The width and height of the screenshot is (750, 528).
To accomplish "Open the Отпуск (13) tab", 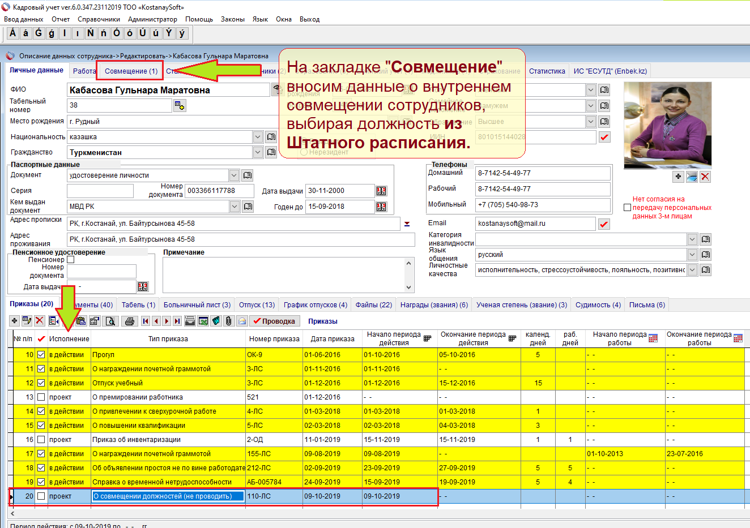I will 257,305.
